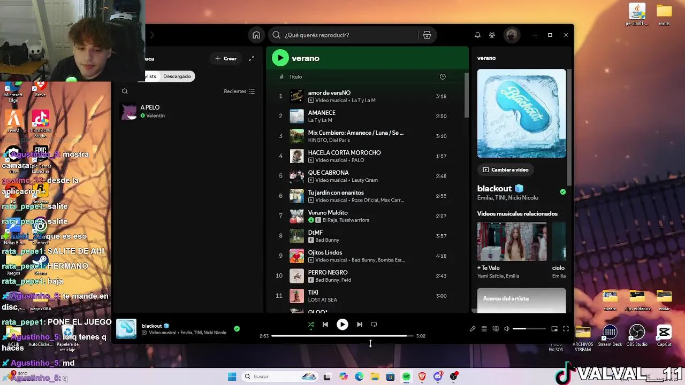
Task: Open the CapCut desktop shortcut
Action: [x=664, y=336]
